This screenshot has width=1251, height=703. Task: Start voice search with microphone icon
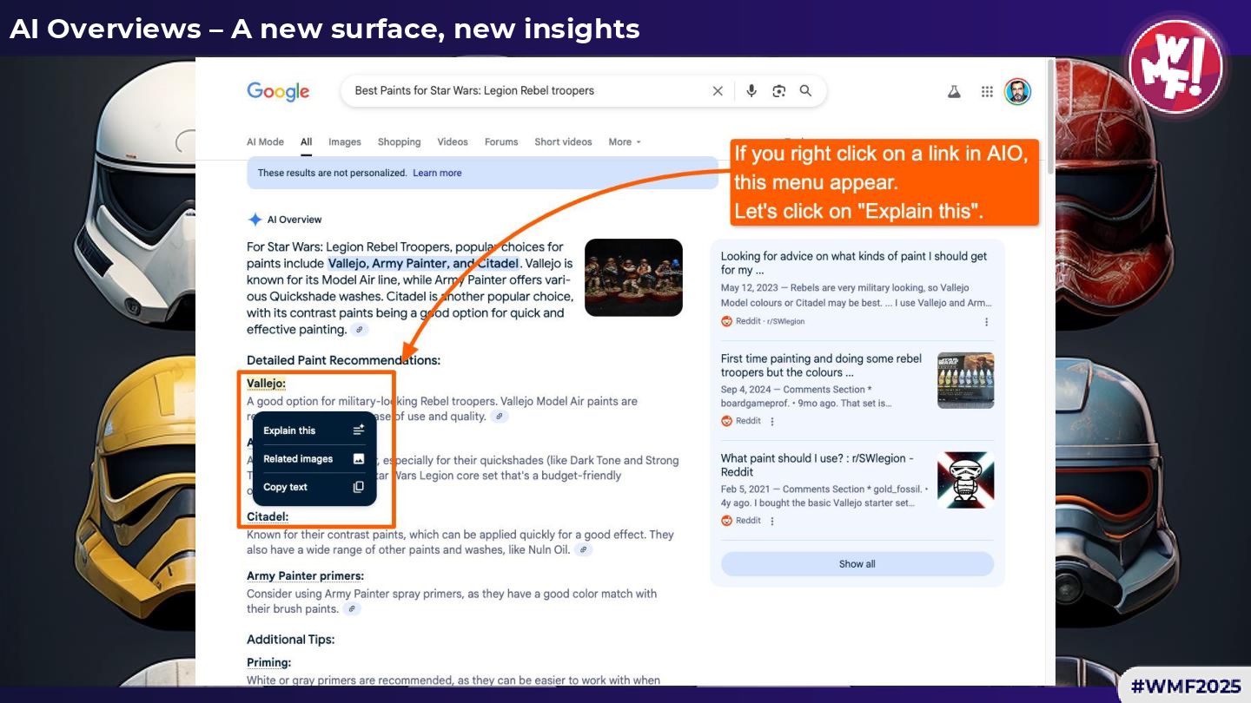pyautogui.click(x=751, y=90)
